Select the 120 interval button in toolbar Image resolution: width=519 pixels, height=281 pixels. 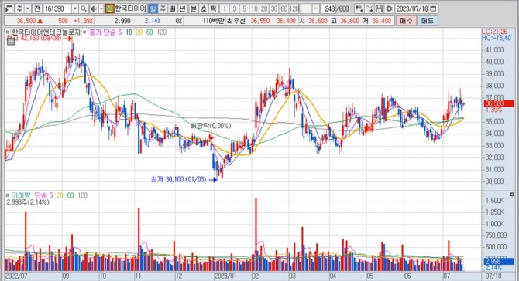click(x=294, y=8)
